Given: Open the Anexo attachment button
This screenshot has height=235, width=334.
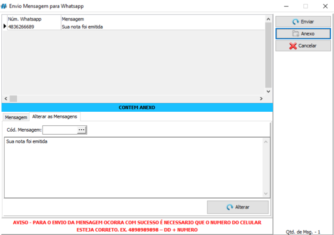Looking at the screenshot, I should (x=303, y=34).
